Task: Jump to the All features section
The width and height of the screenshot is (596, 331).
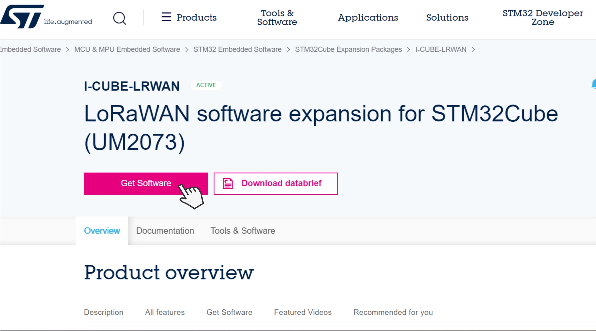Action: click(165, 312)
